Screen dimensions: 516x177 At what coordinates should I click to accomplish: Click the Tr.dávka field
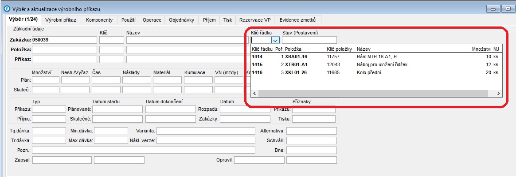(49, 141)
